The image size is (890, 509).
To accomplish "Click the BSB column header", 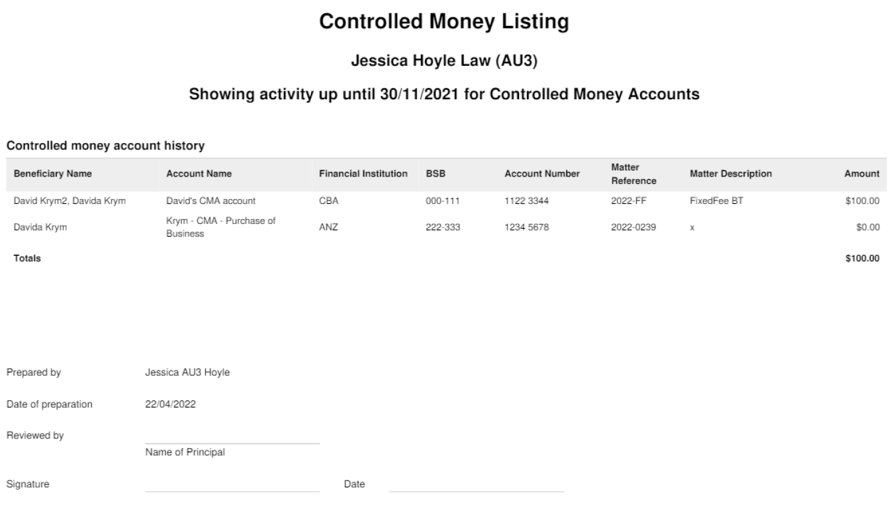I will 435,174.
